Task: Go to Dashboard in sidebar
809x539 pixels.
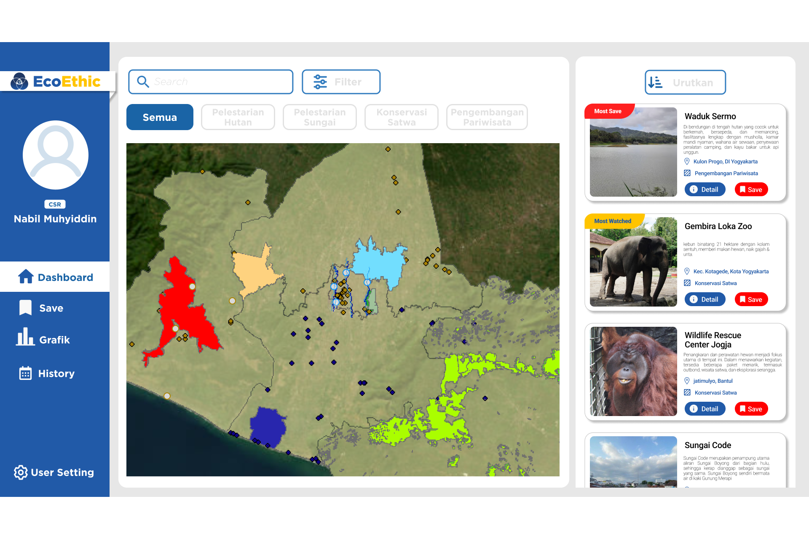Action: click(55, 277)
